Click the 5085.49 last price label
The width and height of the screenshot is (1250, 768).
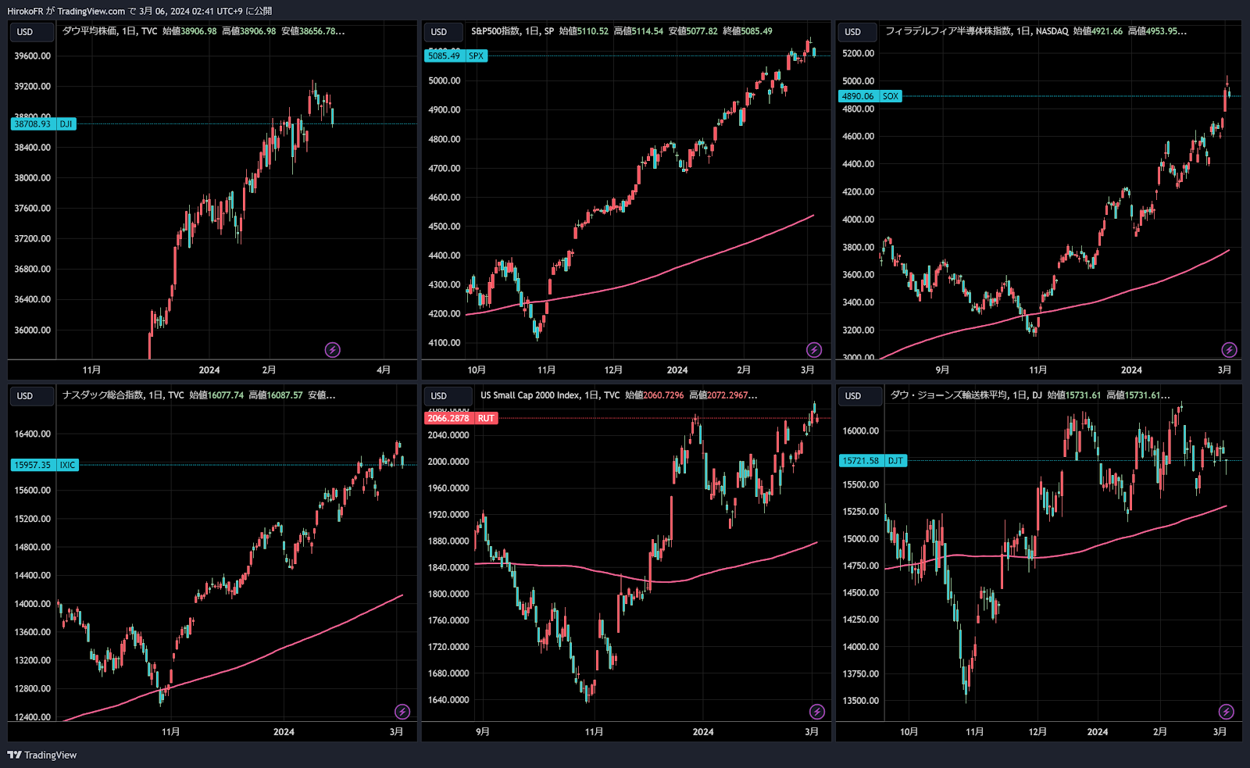pos(445,56)
